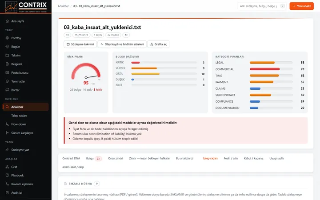Open Posta kutusu envelope icon
Image resolution: width=320 pixels, height=200 pixels.
pyautogui.click(x=7, y=72)
